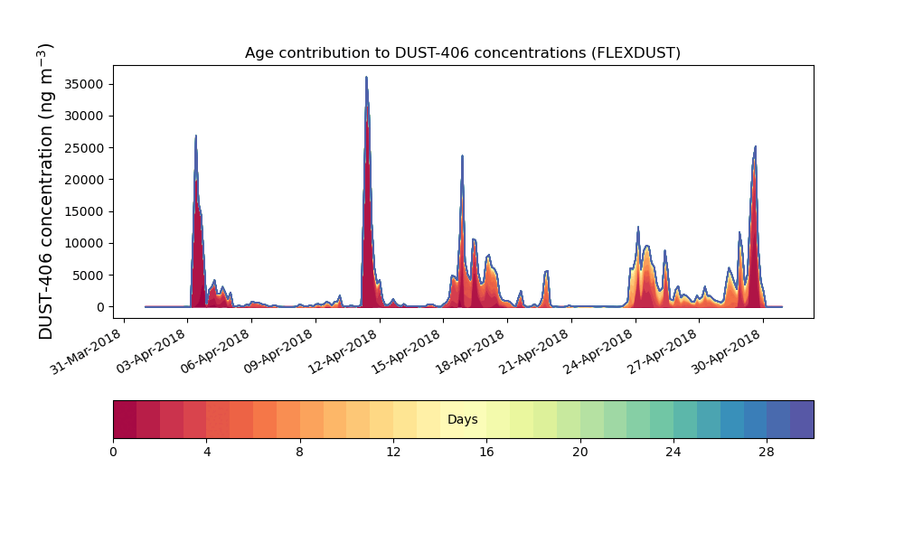Click the chart title 'Age contribution to DUST-406 concentrations (FLEXDUST)'

coord(462,53)
